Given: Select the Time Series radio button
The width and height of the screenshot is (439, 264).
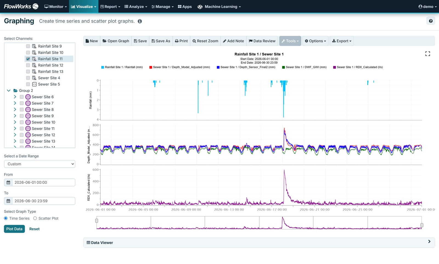Looking at the screenshot, I should 6,219.
